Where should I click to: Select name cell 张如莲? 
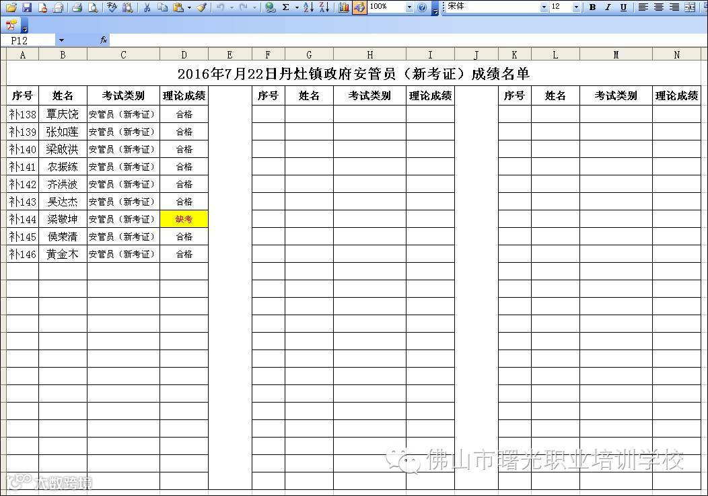pos(63,132)
